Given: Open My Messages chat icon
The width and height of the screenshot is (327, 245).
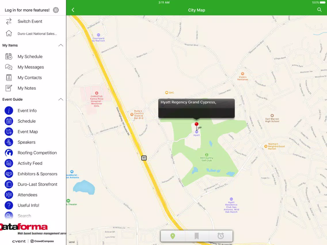Looking at the screenshot, I should point(9,67).
